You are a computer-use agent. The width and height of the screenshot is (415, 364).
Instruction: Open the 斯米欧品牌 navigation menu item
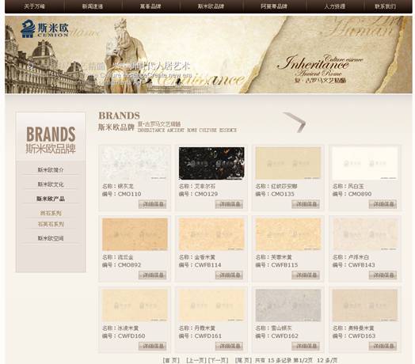click(211, 6)
